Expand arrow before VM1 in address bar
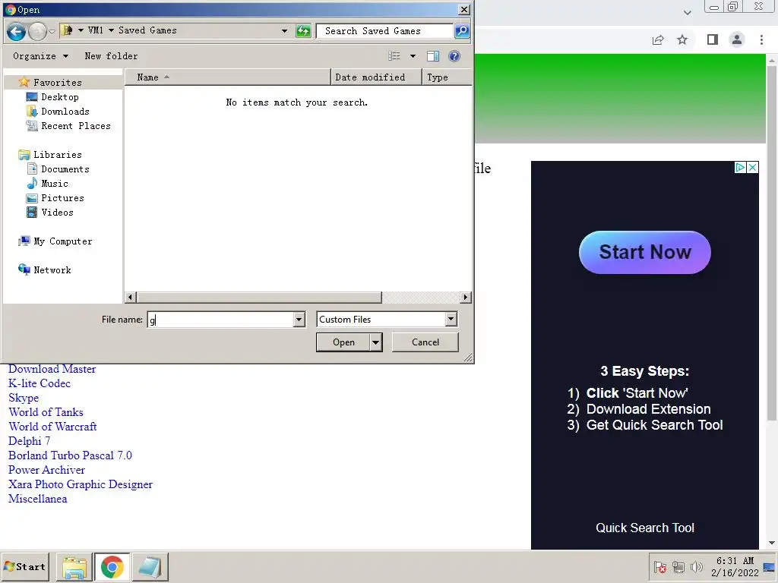 (x=81, y=30)
